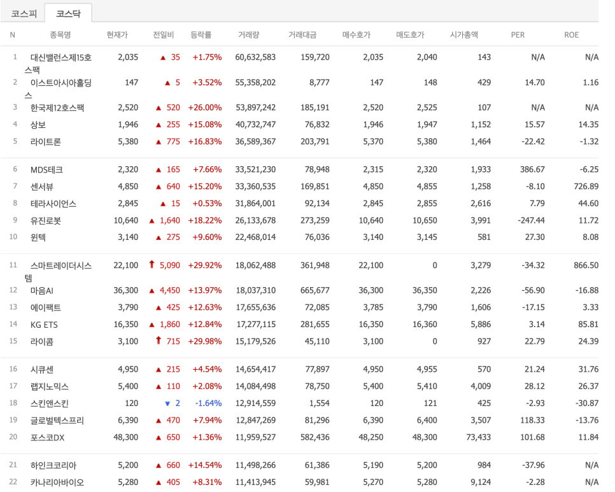Click trading volume 55,358,202
This screenshot has width=615, height=492.
(x=255, y=82)
